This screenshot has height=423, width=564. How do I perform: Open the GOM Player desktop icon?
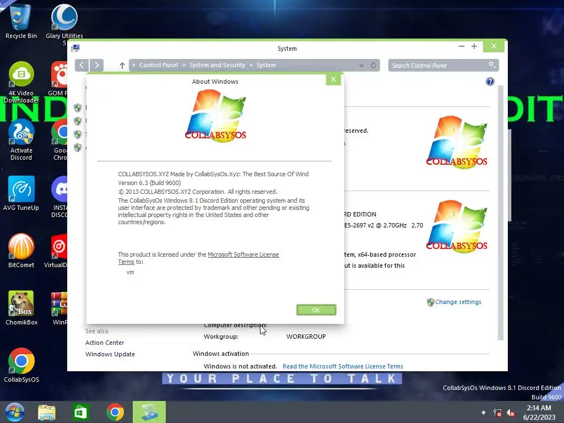point(59,78)
